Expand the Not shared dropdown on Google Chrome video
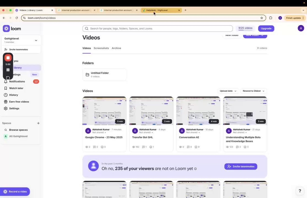307x198 pixels. pyautogui.click(x=99, y=133)
